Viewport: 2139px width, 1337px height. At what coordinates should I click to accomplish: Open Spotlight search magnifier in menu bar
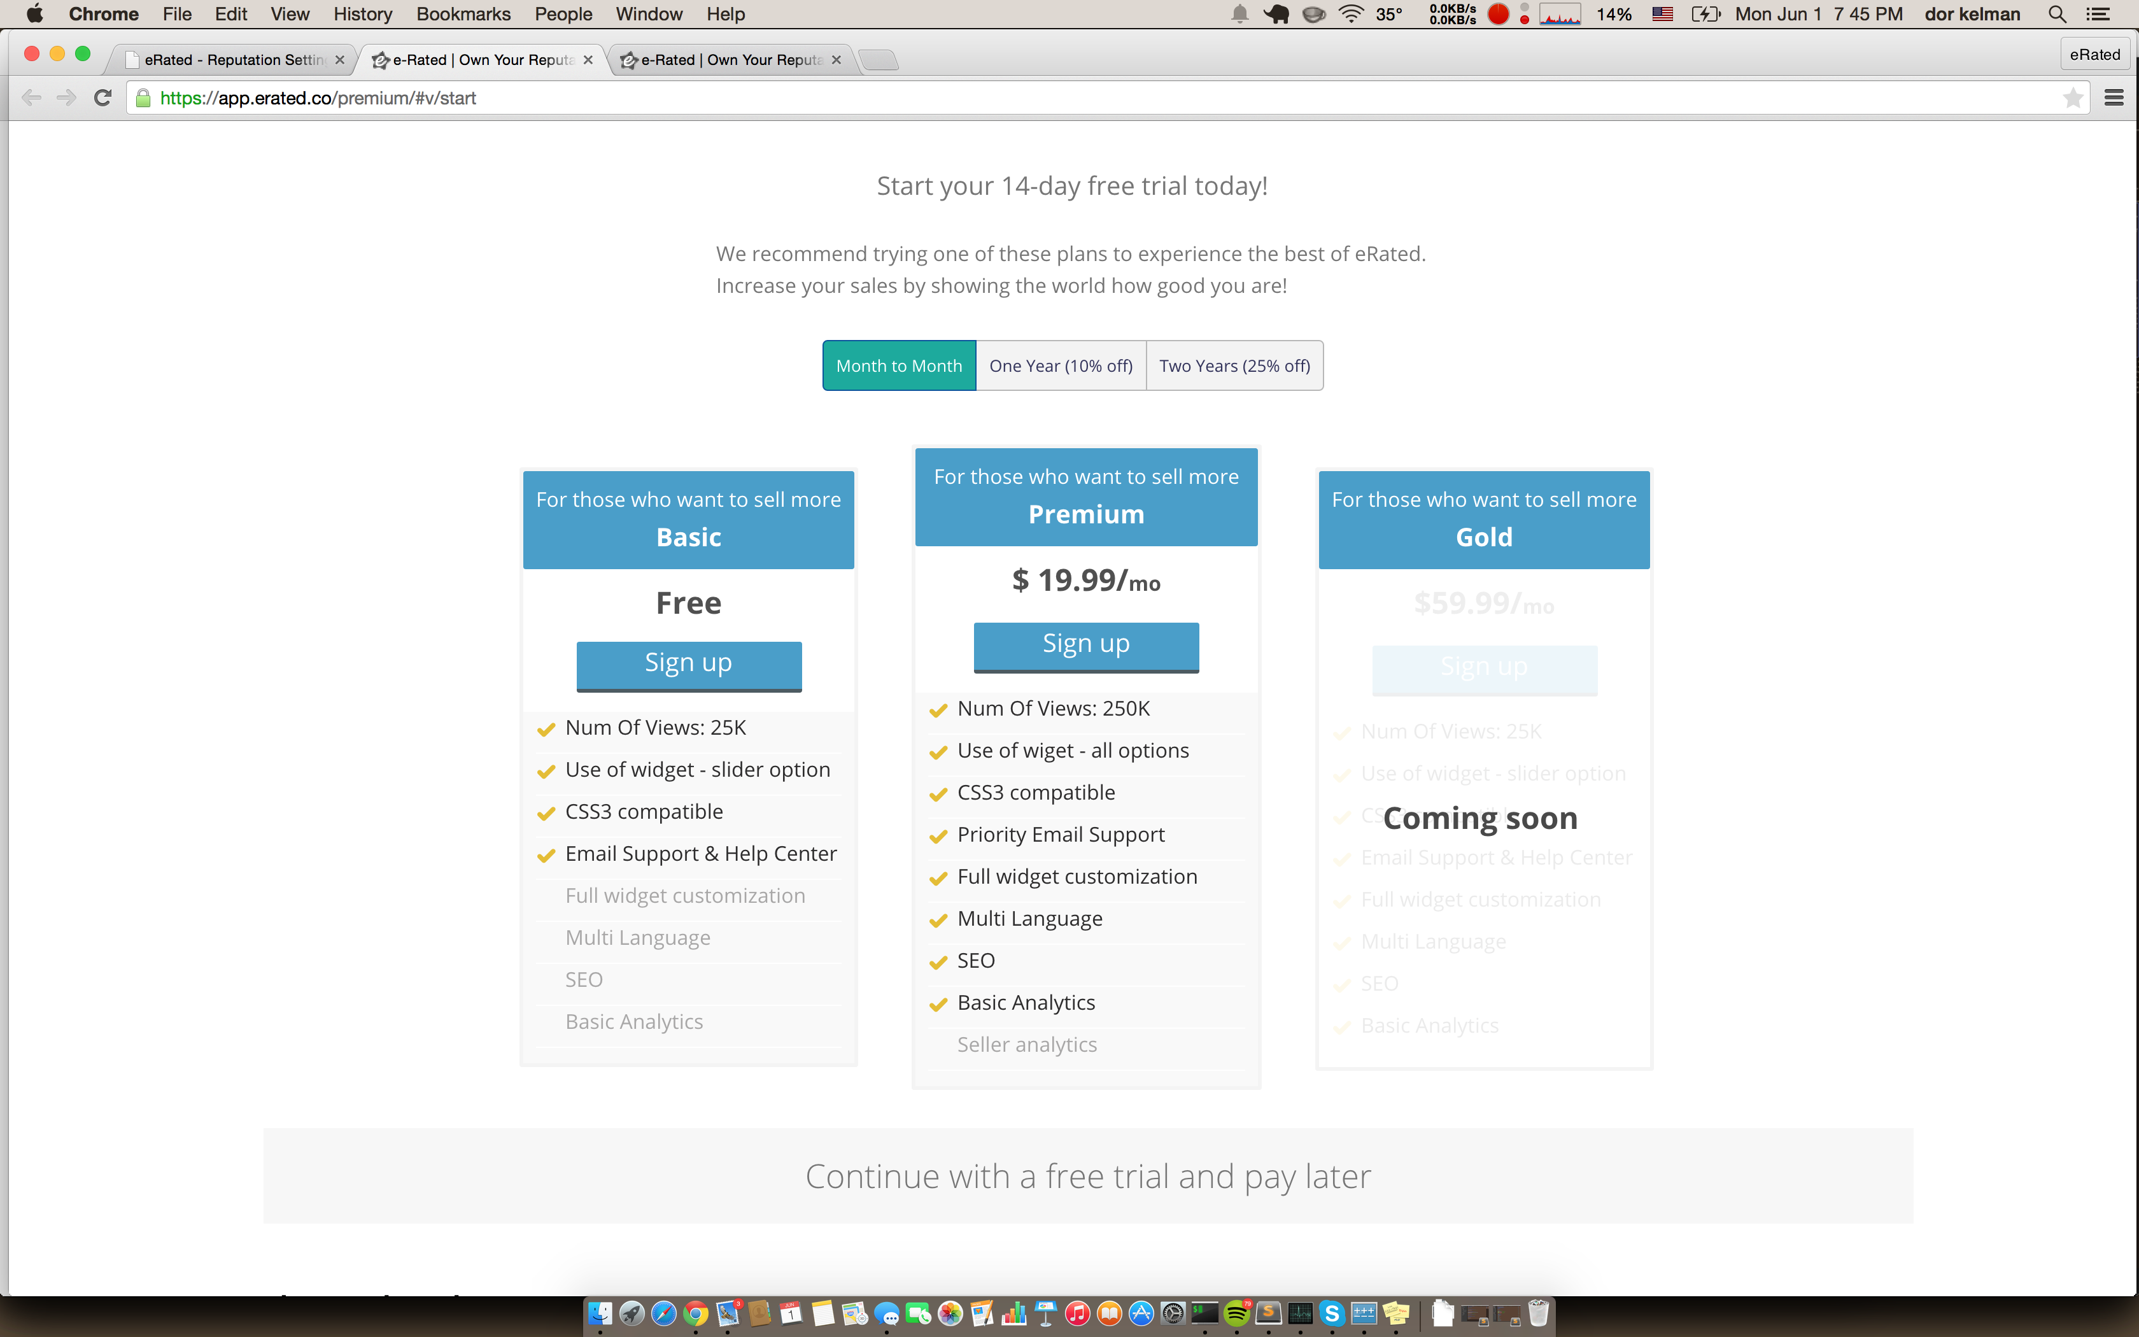point(2058,14)
